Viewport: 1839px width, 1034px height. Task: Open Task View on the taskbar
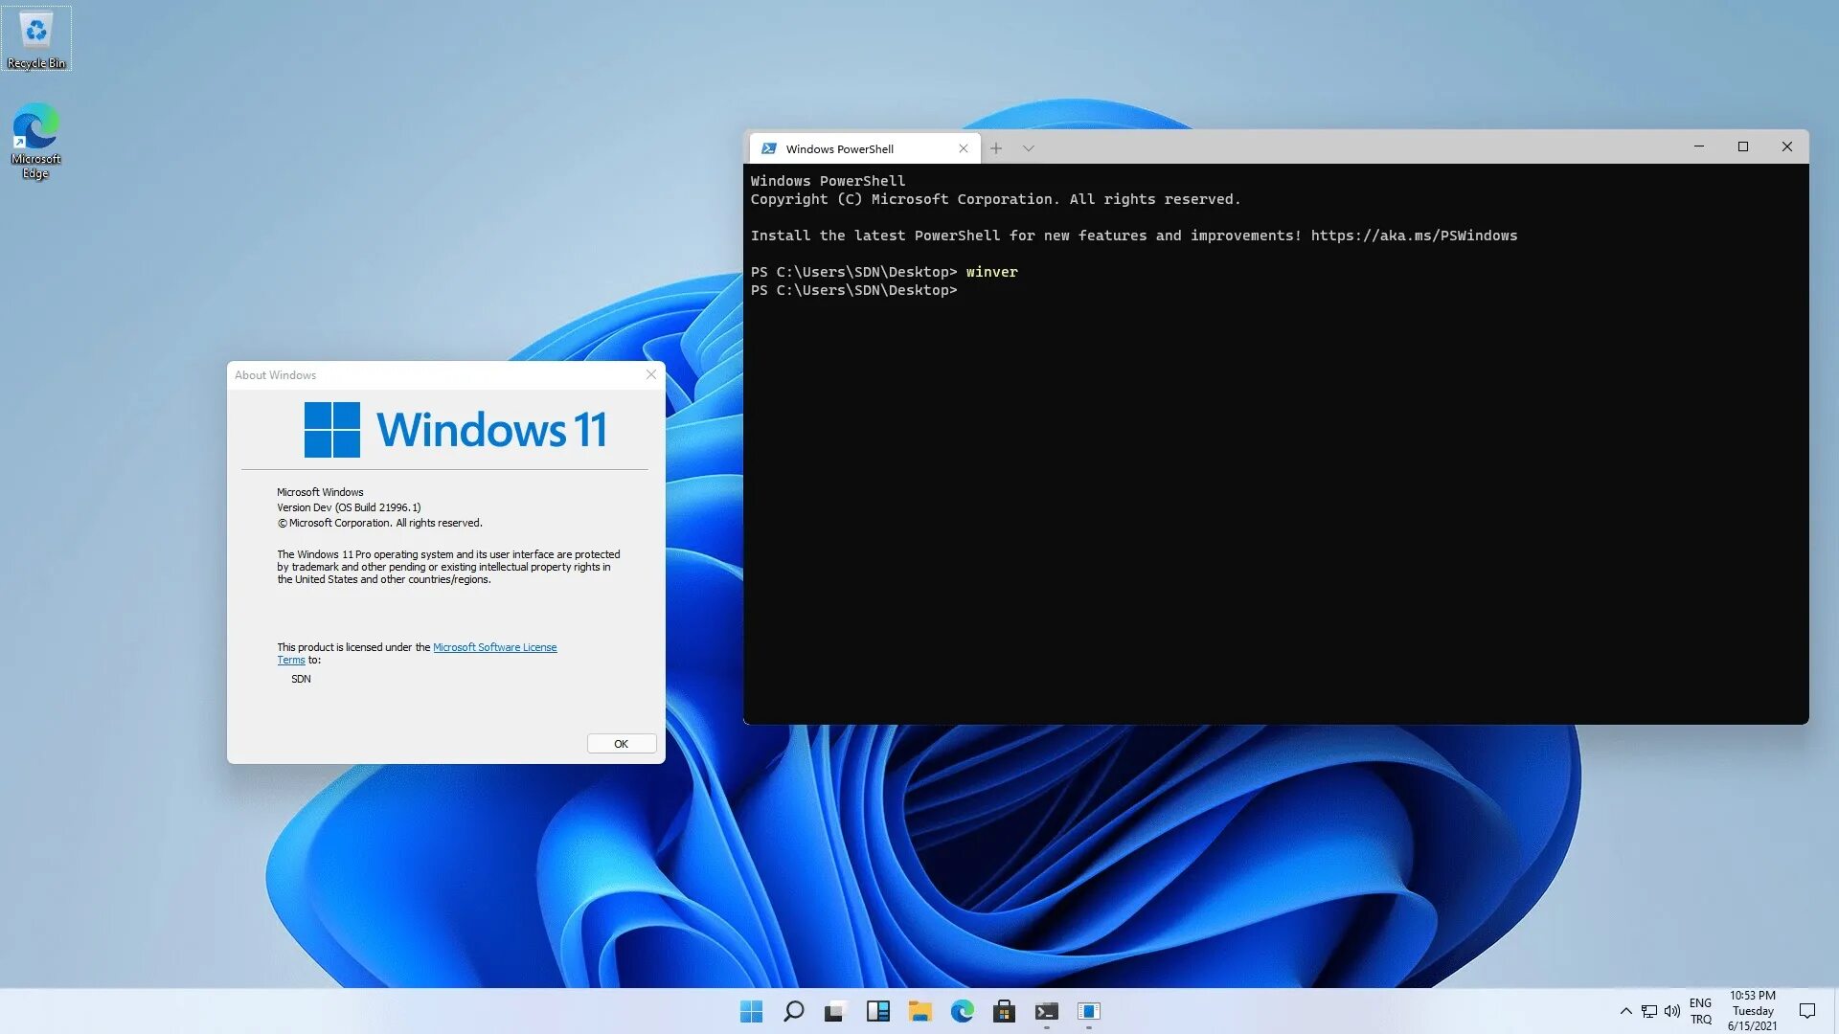coord(835,1011)
